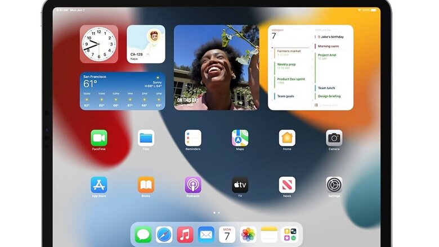The image size is (439, 247).
Task: Open Music from the dock
Action: tap(185, 235)
